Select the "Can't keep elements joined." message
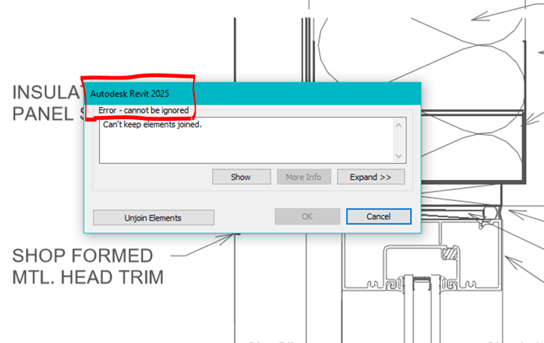 click(x=151, y=125)
